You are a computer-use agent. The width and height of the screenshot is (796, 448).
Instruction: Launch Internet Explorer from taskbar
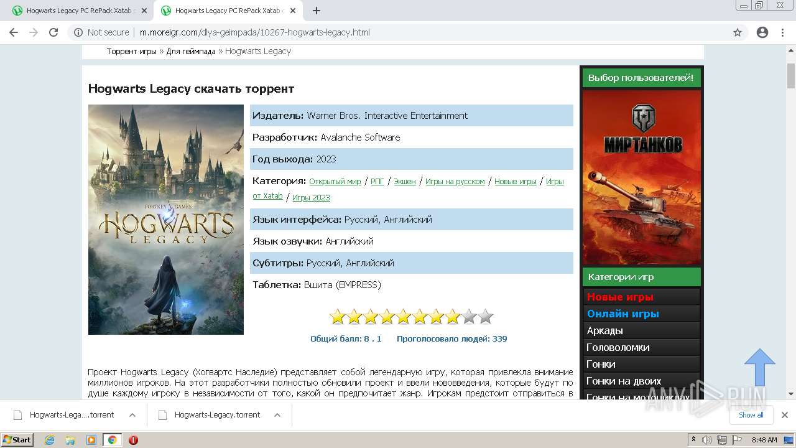(50, 440)
